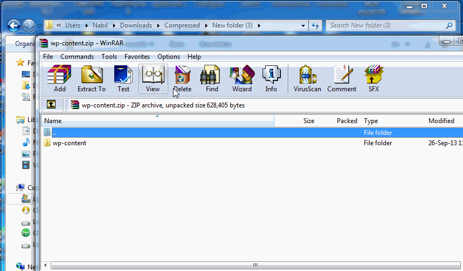Click the archive icon next to wp-content.zip path
463x271 pixels.
point(75,105)
